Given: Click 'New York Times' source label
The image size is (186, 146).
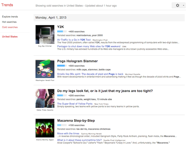Looking at the screenshot, I should [101, 104].
